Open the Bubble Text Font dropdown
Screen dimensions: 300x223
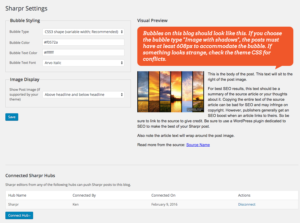point(83,63)
